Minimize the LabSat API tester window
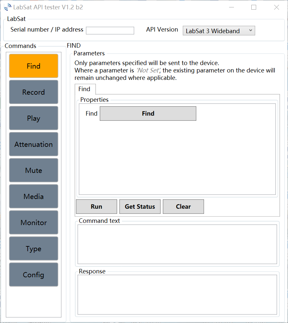This screenshot has width=288, height=323. (x=232, y=7)
